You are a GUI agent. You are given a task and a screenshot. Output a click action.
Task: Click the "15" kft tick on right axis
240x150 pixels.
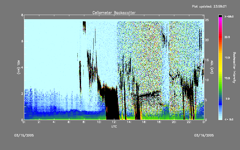click(x=207, y=60)
